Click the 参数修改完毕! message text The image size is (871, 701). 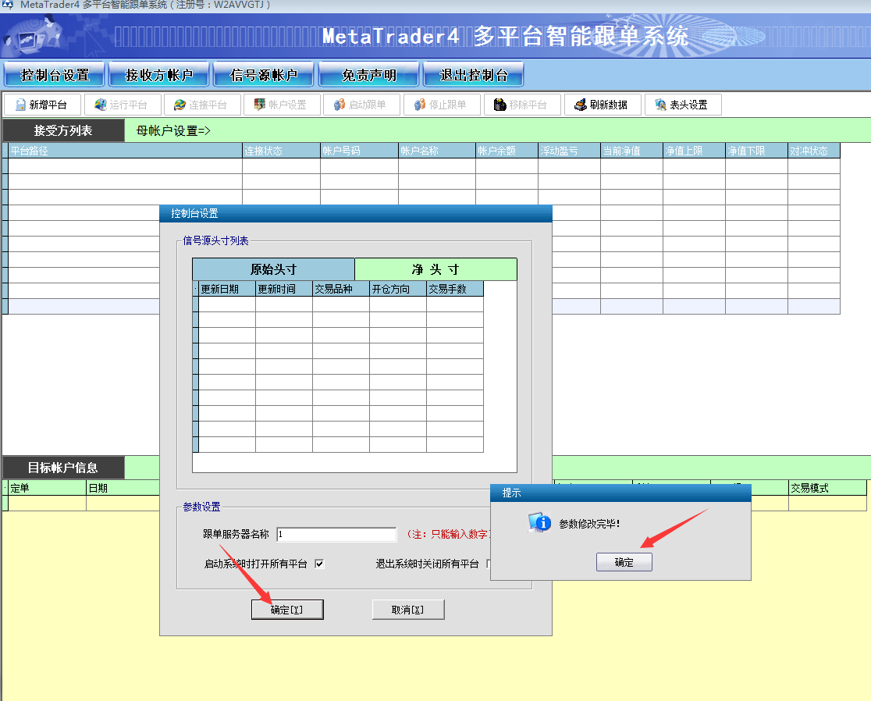(589, 524)
